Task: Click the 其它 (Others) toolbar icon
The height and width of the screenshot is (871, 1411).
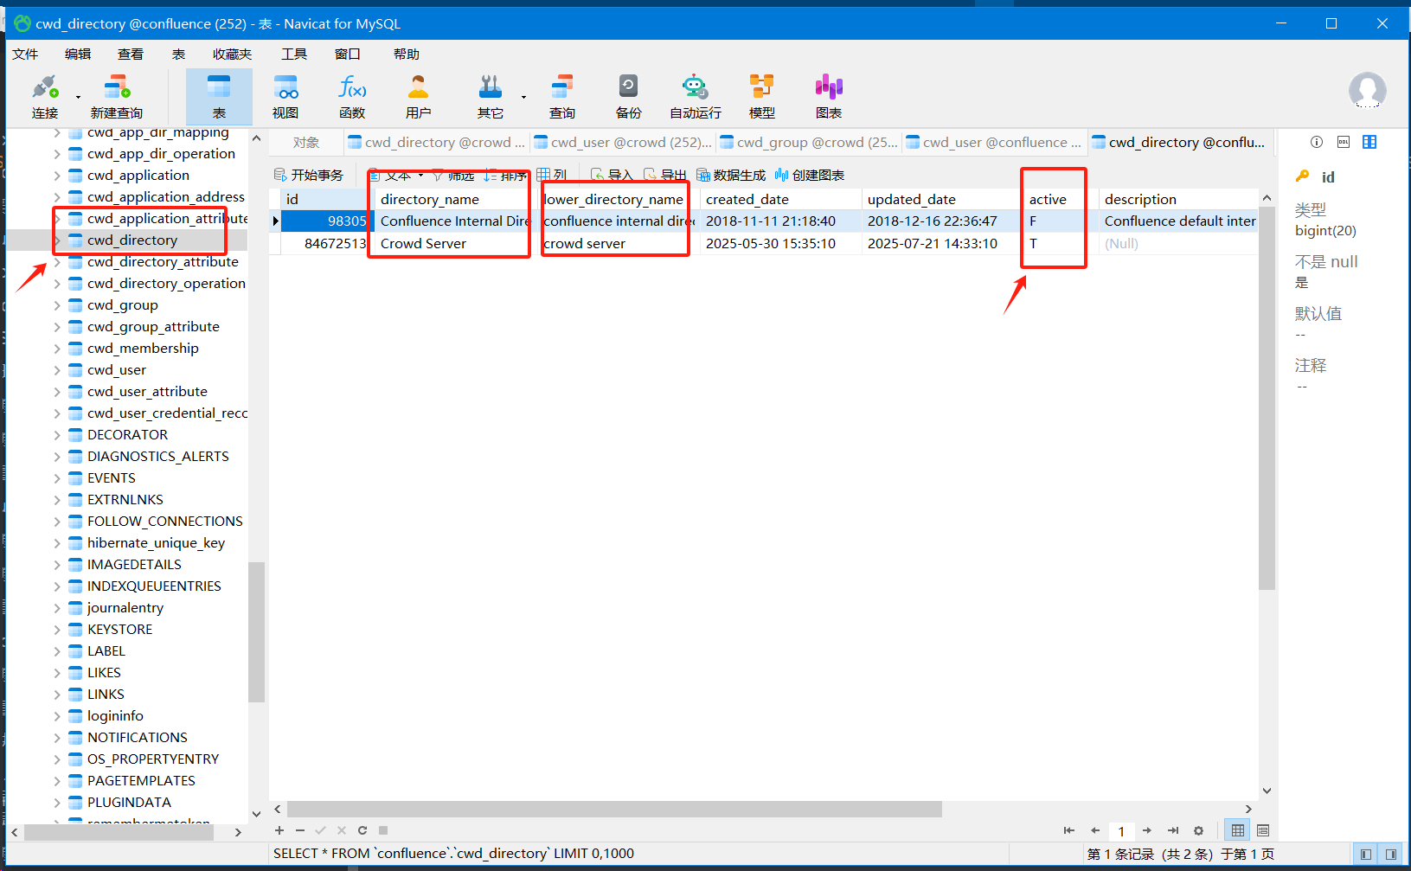Action: coord(491,96)
